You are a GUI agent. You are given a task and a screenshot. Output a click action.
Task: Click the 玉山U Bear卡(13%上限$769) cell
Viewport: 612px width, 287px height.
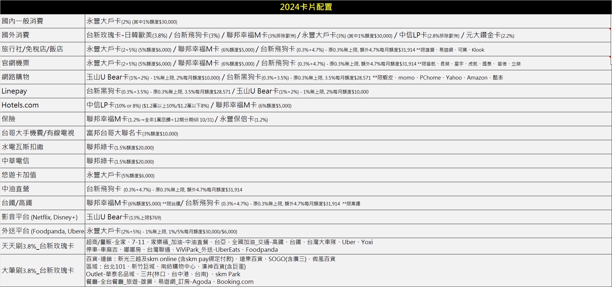coord(348,217)
